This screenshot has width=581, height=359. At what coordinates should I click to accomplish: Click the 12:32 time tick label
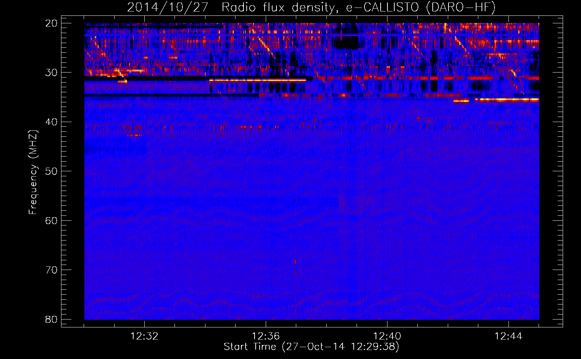pyautogui.click(x=144, y=336)
